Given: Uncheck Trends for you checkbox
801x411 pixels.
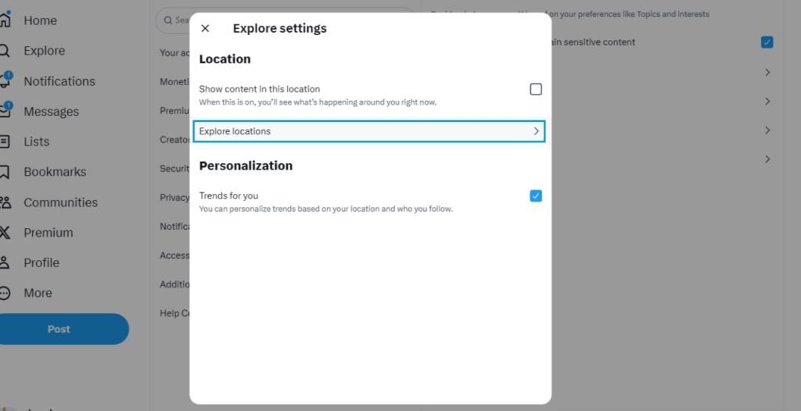Looking at the screenshot, I should point(536,196).
